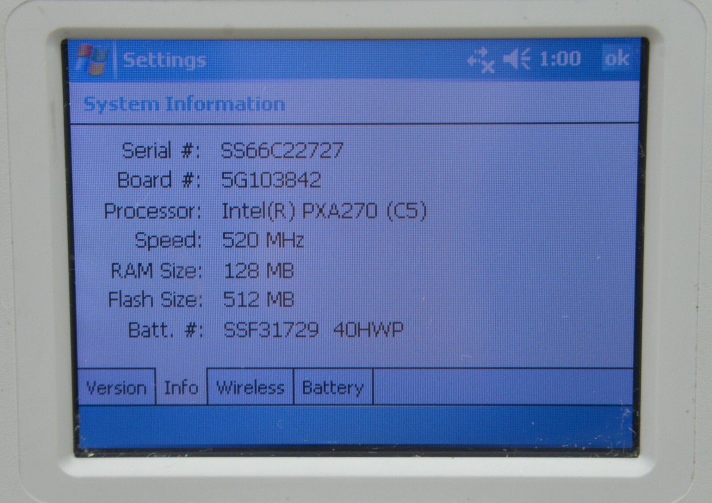712x503 pixels.
Task: Switch to the Version tab
Action: (x=116, y=388)
